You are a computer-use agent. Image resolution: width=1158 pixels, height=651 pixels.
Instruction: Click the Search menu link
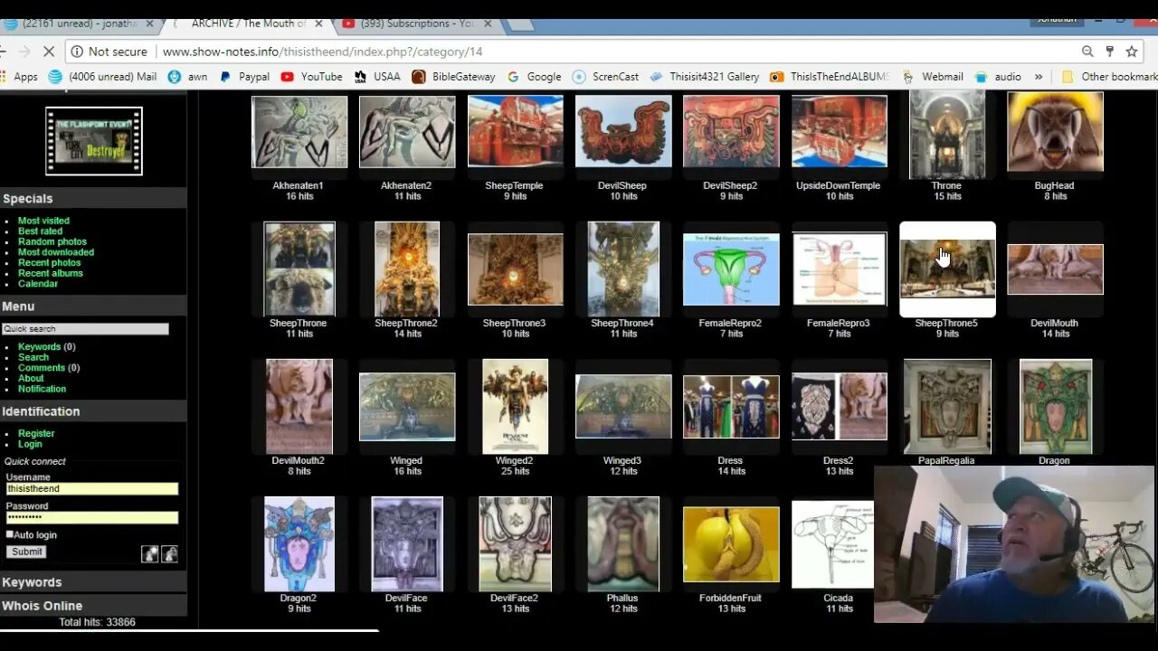[x=33, y=357]
